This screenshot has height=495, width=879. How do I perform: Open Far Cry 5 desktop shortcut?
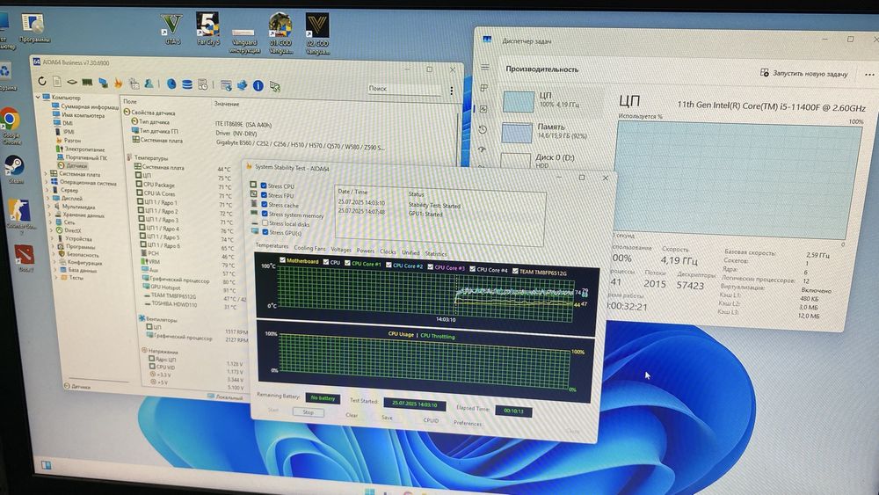208,29
